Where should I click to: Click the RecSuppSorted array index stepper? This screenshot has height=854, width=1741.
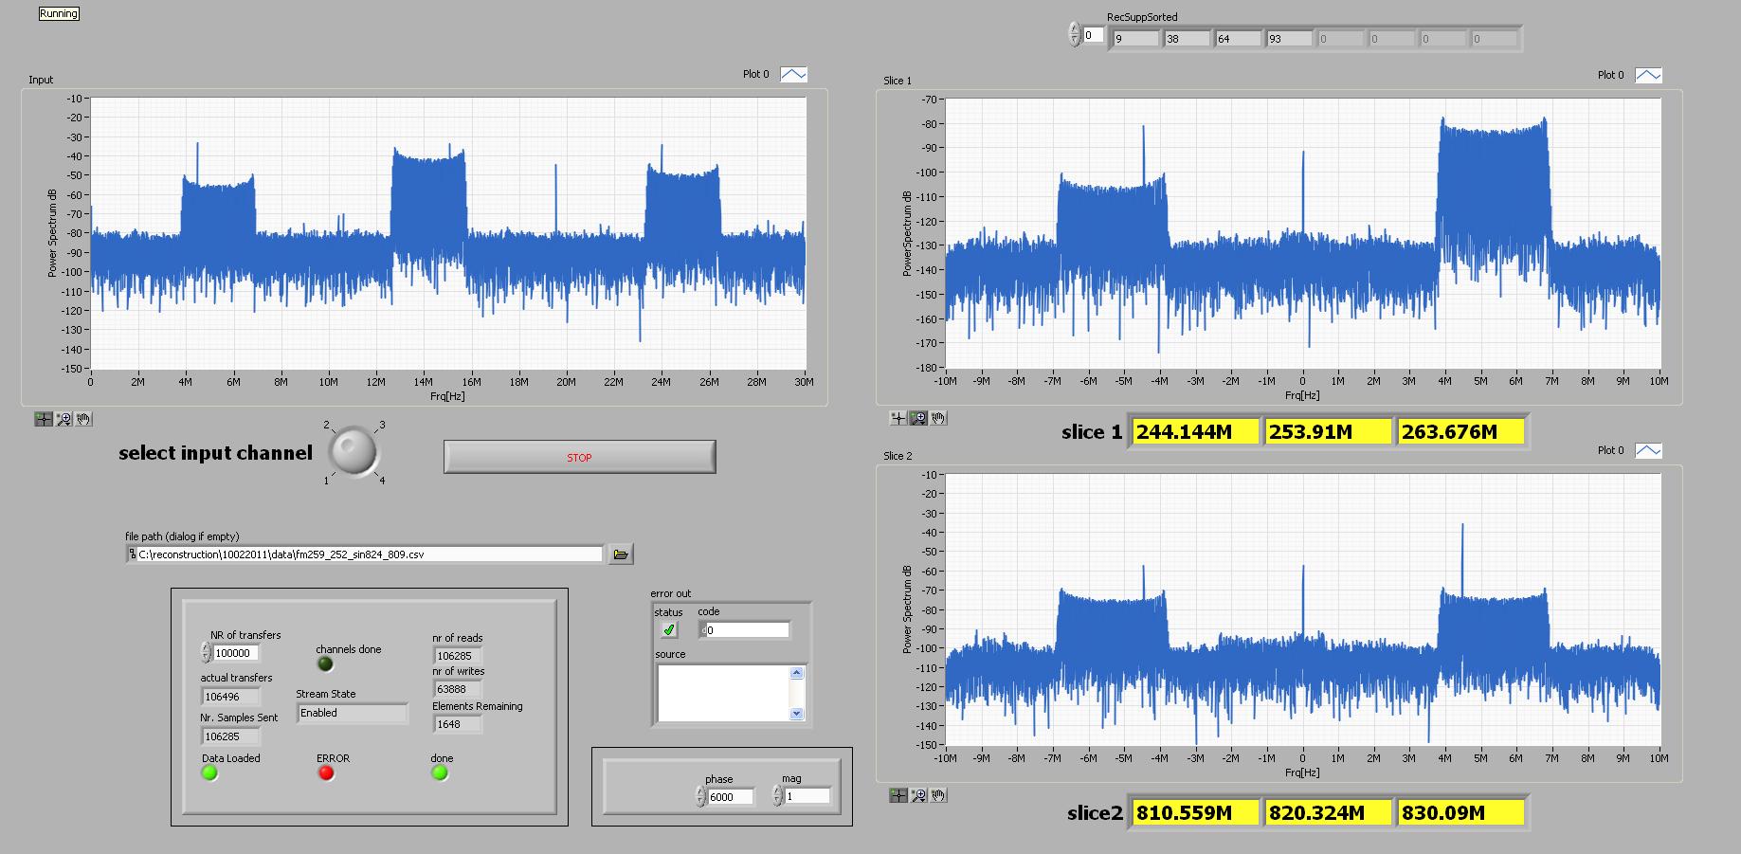pyautogui.click(x=1074, y=35)
